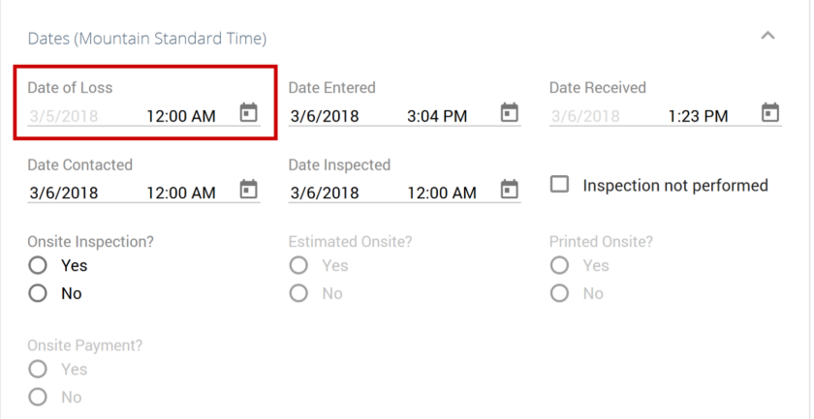Select No for Onsite Inspection
The image size is (814, 419).
click(x=38, y=293)
